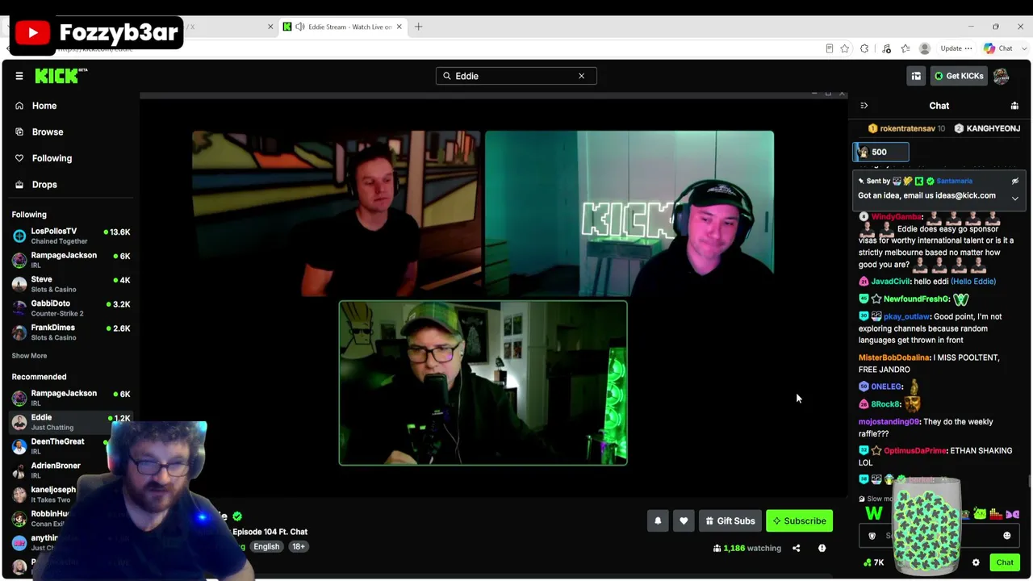Insert the green cat emote
Viewport: 1033px width, 581px height.
980,514
